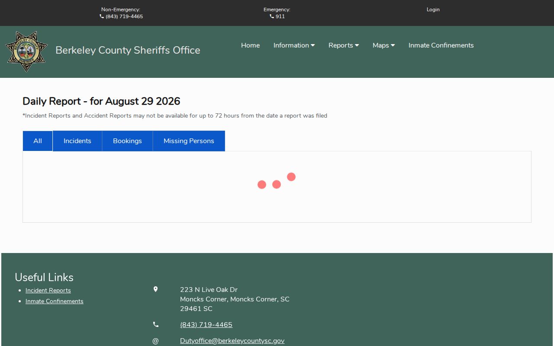The height and width of the screenshot is (346, 554).
Task: Click the phone icon beside the non-emergency number
Action: coord(102,16)
